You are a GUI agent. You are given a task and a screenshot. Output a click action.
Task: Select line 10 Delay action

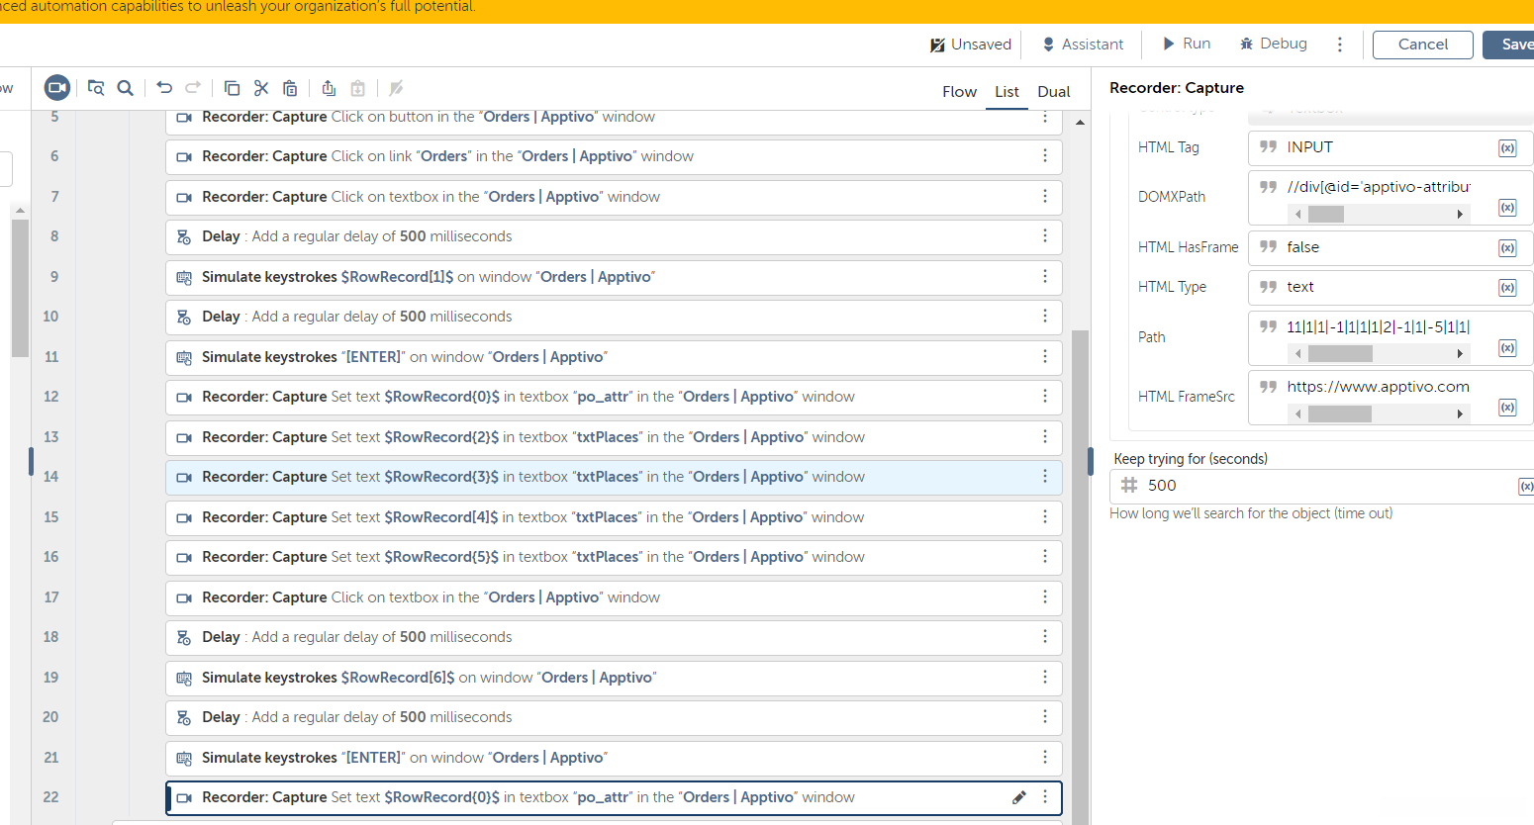tap(614, 318)
